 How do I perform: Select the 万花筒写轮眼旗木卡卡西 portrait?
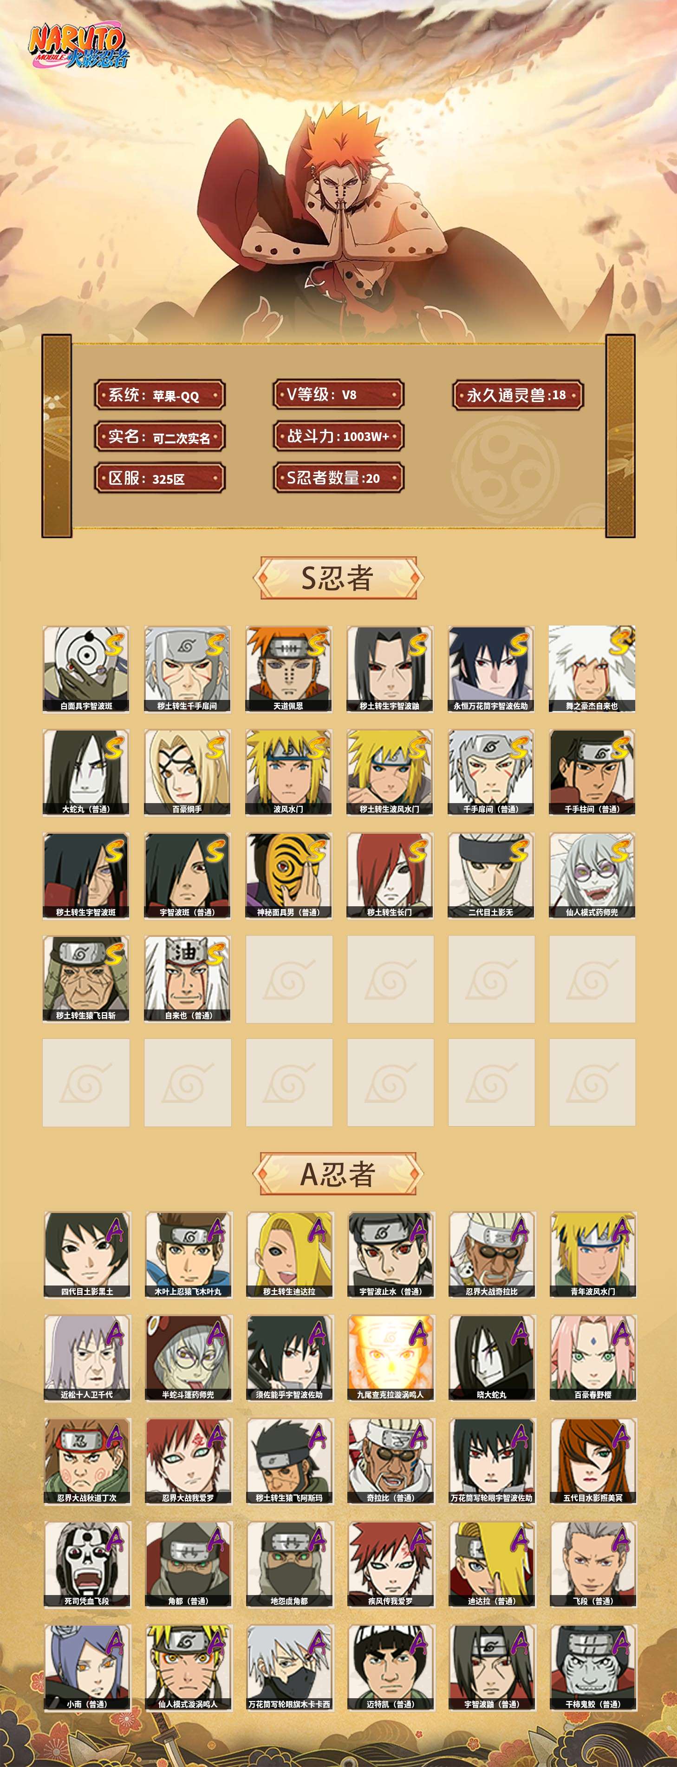tap(290, 1667)
